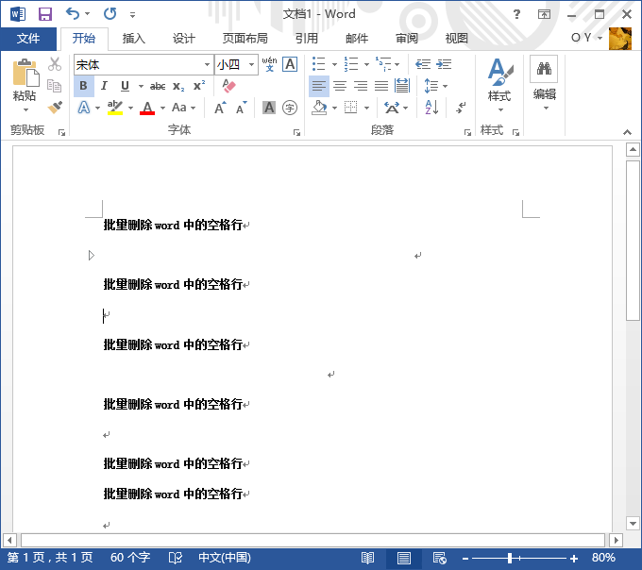Open Word help with question mark
This screenshot has width=642, height=570.
point(516,14)
